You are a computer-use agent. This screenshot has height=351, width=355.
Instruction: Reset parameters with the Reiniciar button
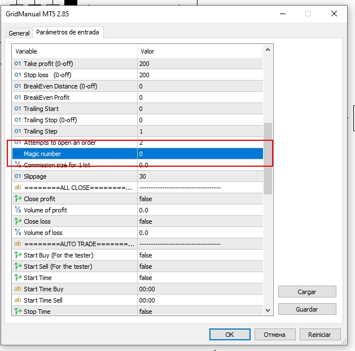[319, 335]
